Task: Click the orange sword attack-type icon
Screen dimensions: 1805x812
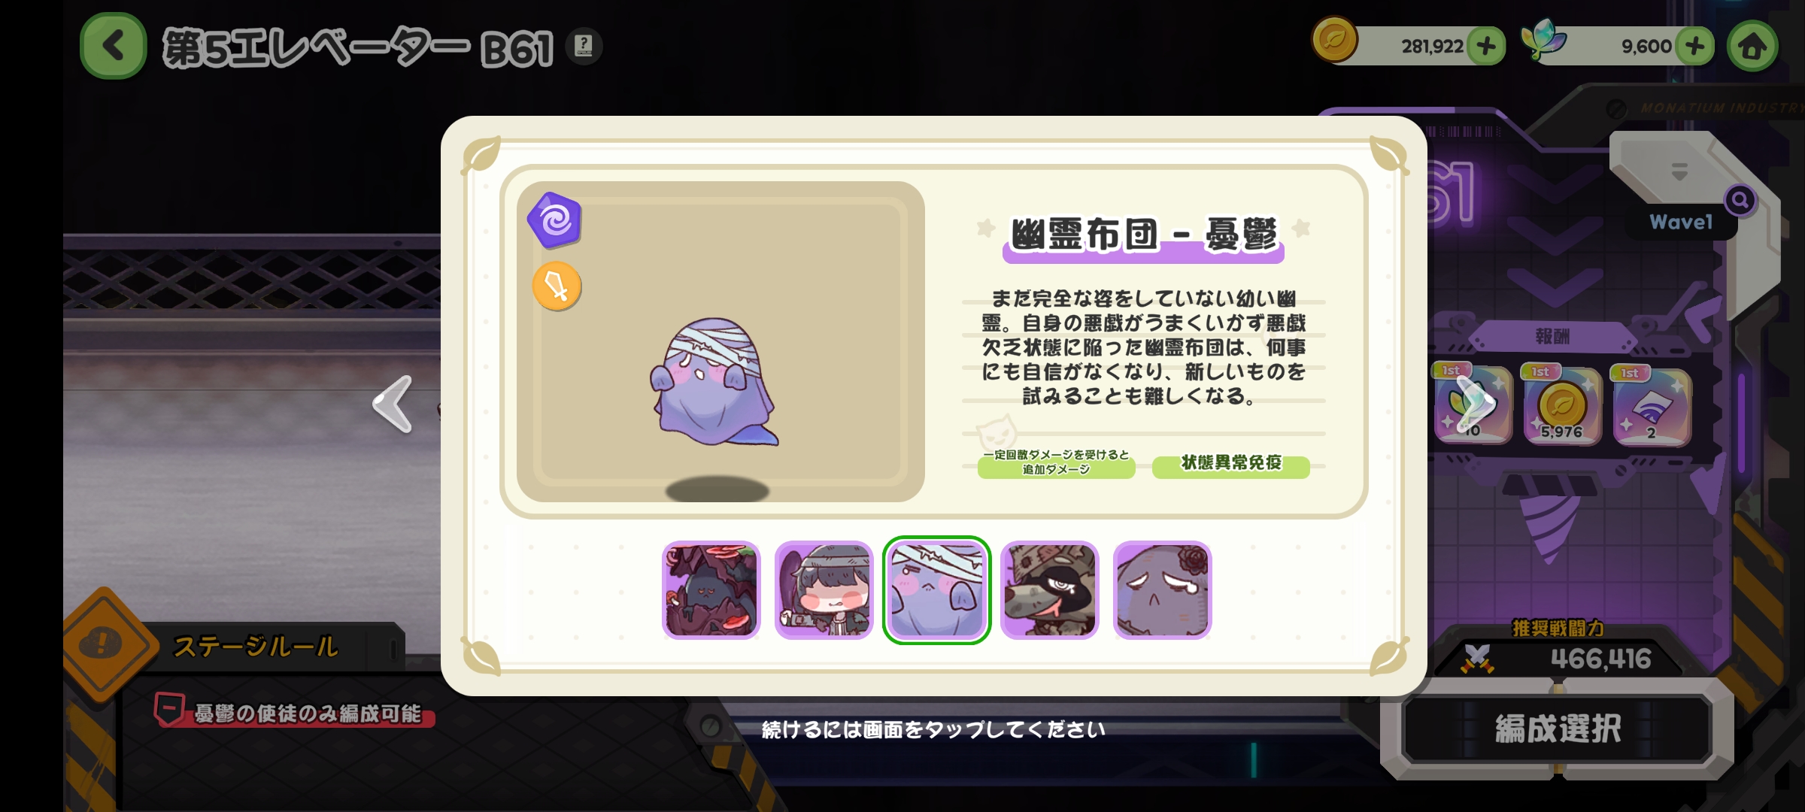Action: pyautogui.click(x=557, y=286)
